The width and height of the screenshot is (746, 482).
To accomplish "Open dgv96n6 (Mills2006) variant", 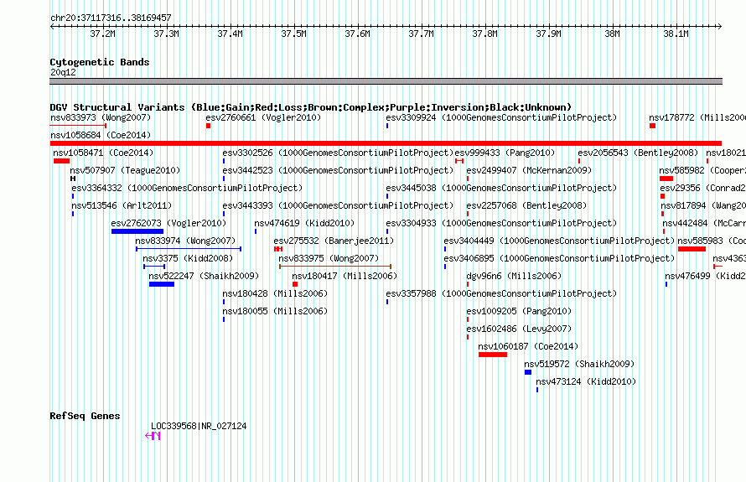I will point(514,276).
